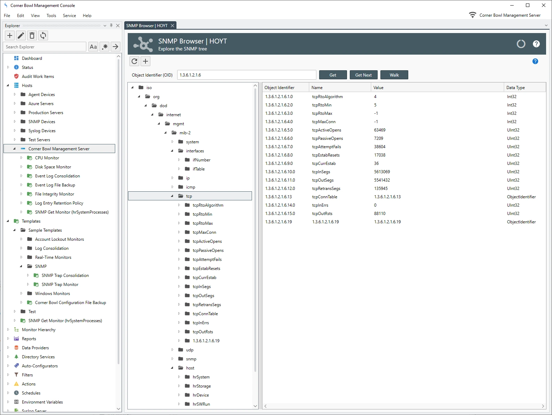This screenshot has height=415, width=552.
Task: Click the Walk button
Action: (394, 75)
